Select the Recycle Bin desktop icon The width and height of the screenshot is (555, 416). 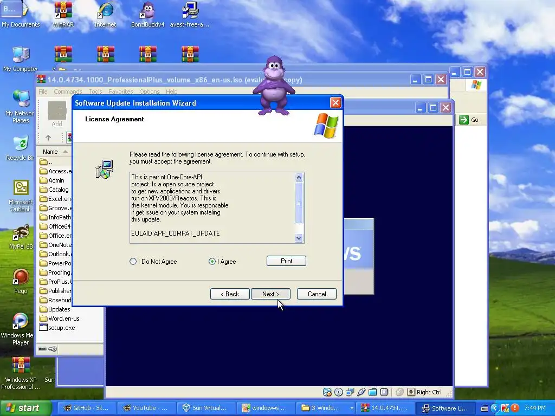point(21,148)
